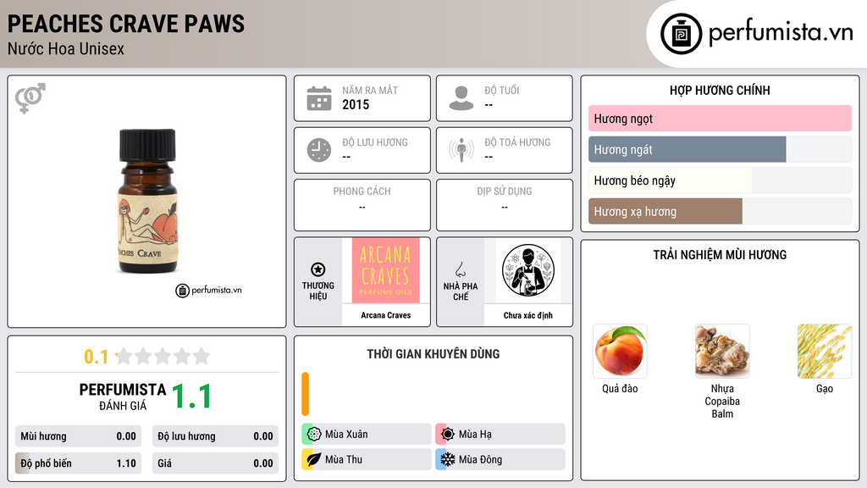Select the Quả đào peach note image

620,352
